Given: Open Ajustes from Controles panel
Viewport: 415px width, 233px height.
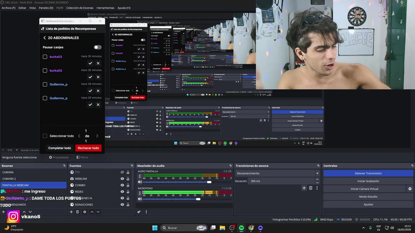Looking at the screenshot, I should pyautogui.click(x=368, y=204).
